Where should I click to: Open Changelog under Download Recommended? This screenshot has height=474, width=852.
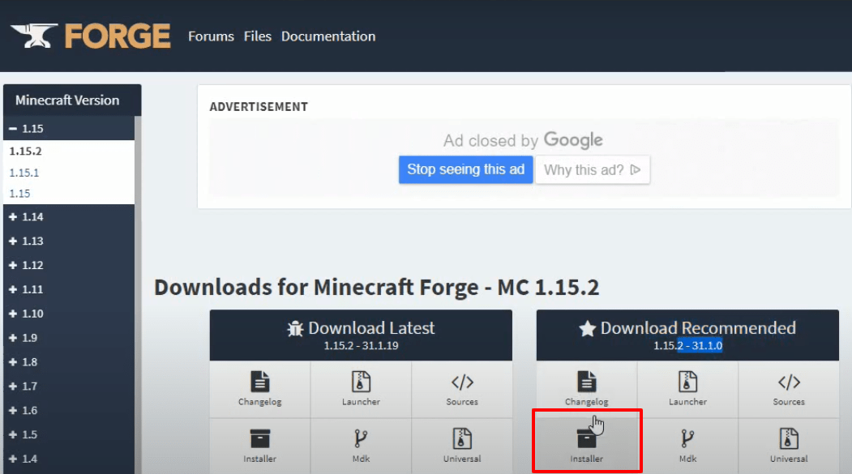[586, 389]
